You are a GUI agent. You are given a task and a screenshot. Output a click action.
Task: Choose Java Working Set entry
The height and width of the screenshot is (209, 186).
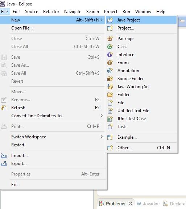[141, 87]
